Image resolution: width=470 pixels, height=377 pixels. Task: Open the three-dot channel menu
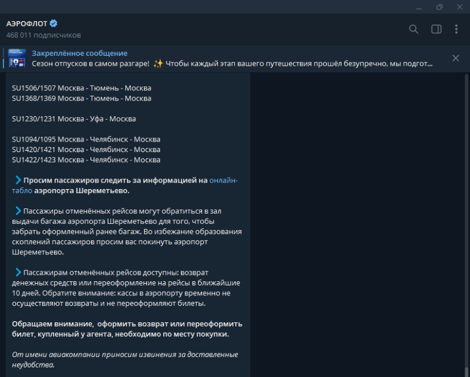tap(456, 29)
